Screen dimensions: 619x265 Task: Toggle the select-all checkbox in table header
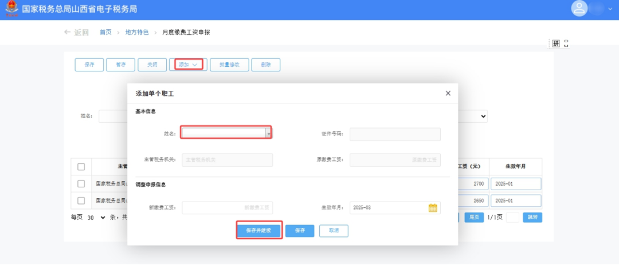(81, 167)
